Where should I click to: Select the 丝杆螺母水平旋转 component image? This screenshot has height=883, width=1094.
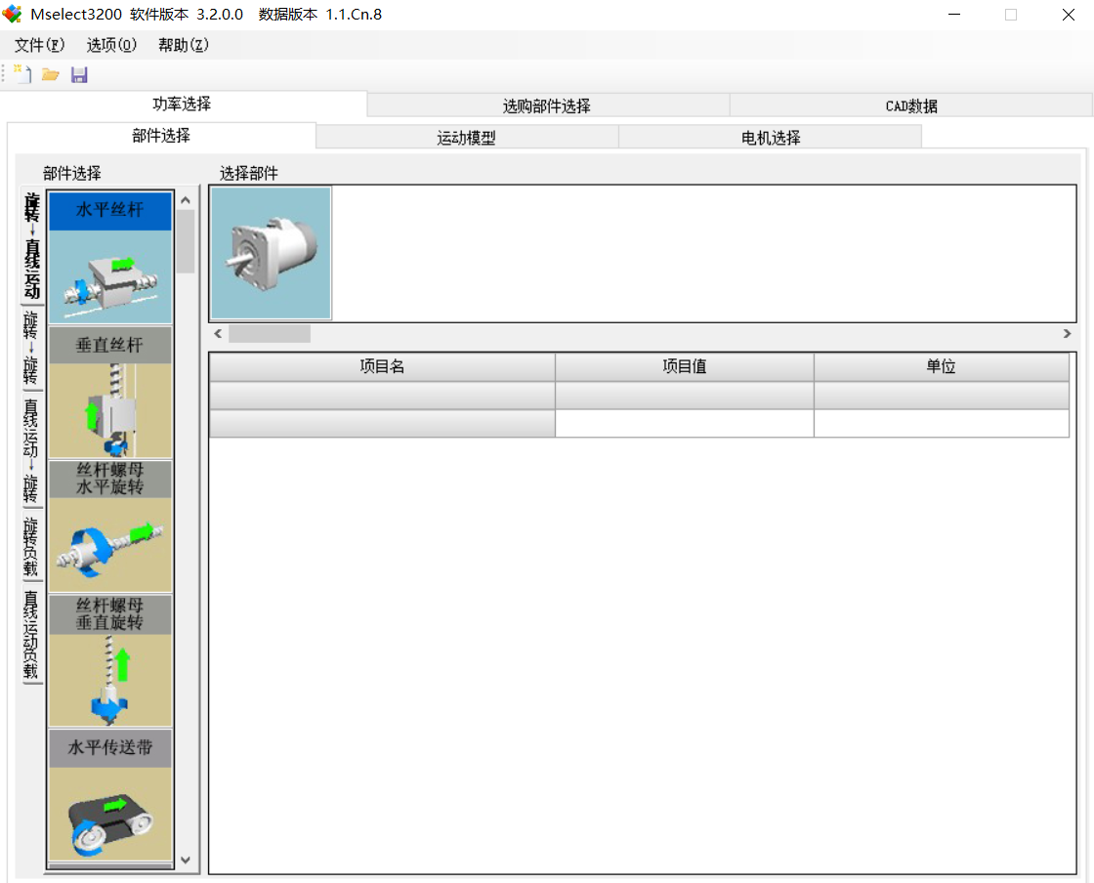click(110, 544)
